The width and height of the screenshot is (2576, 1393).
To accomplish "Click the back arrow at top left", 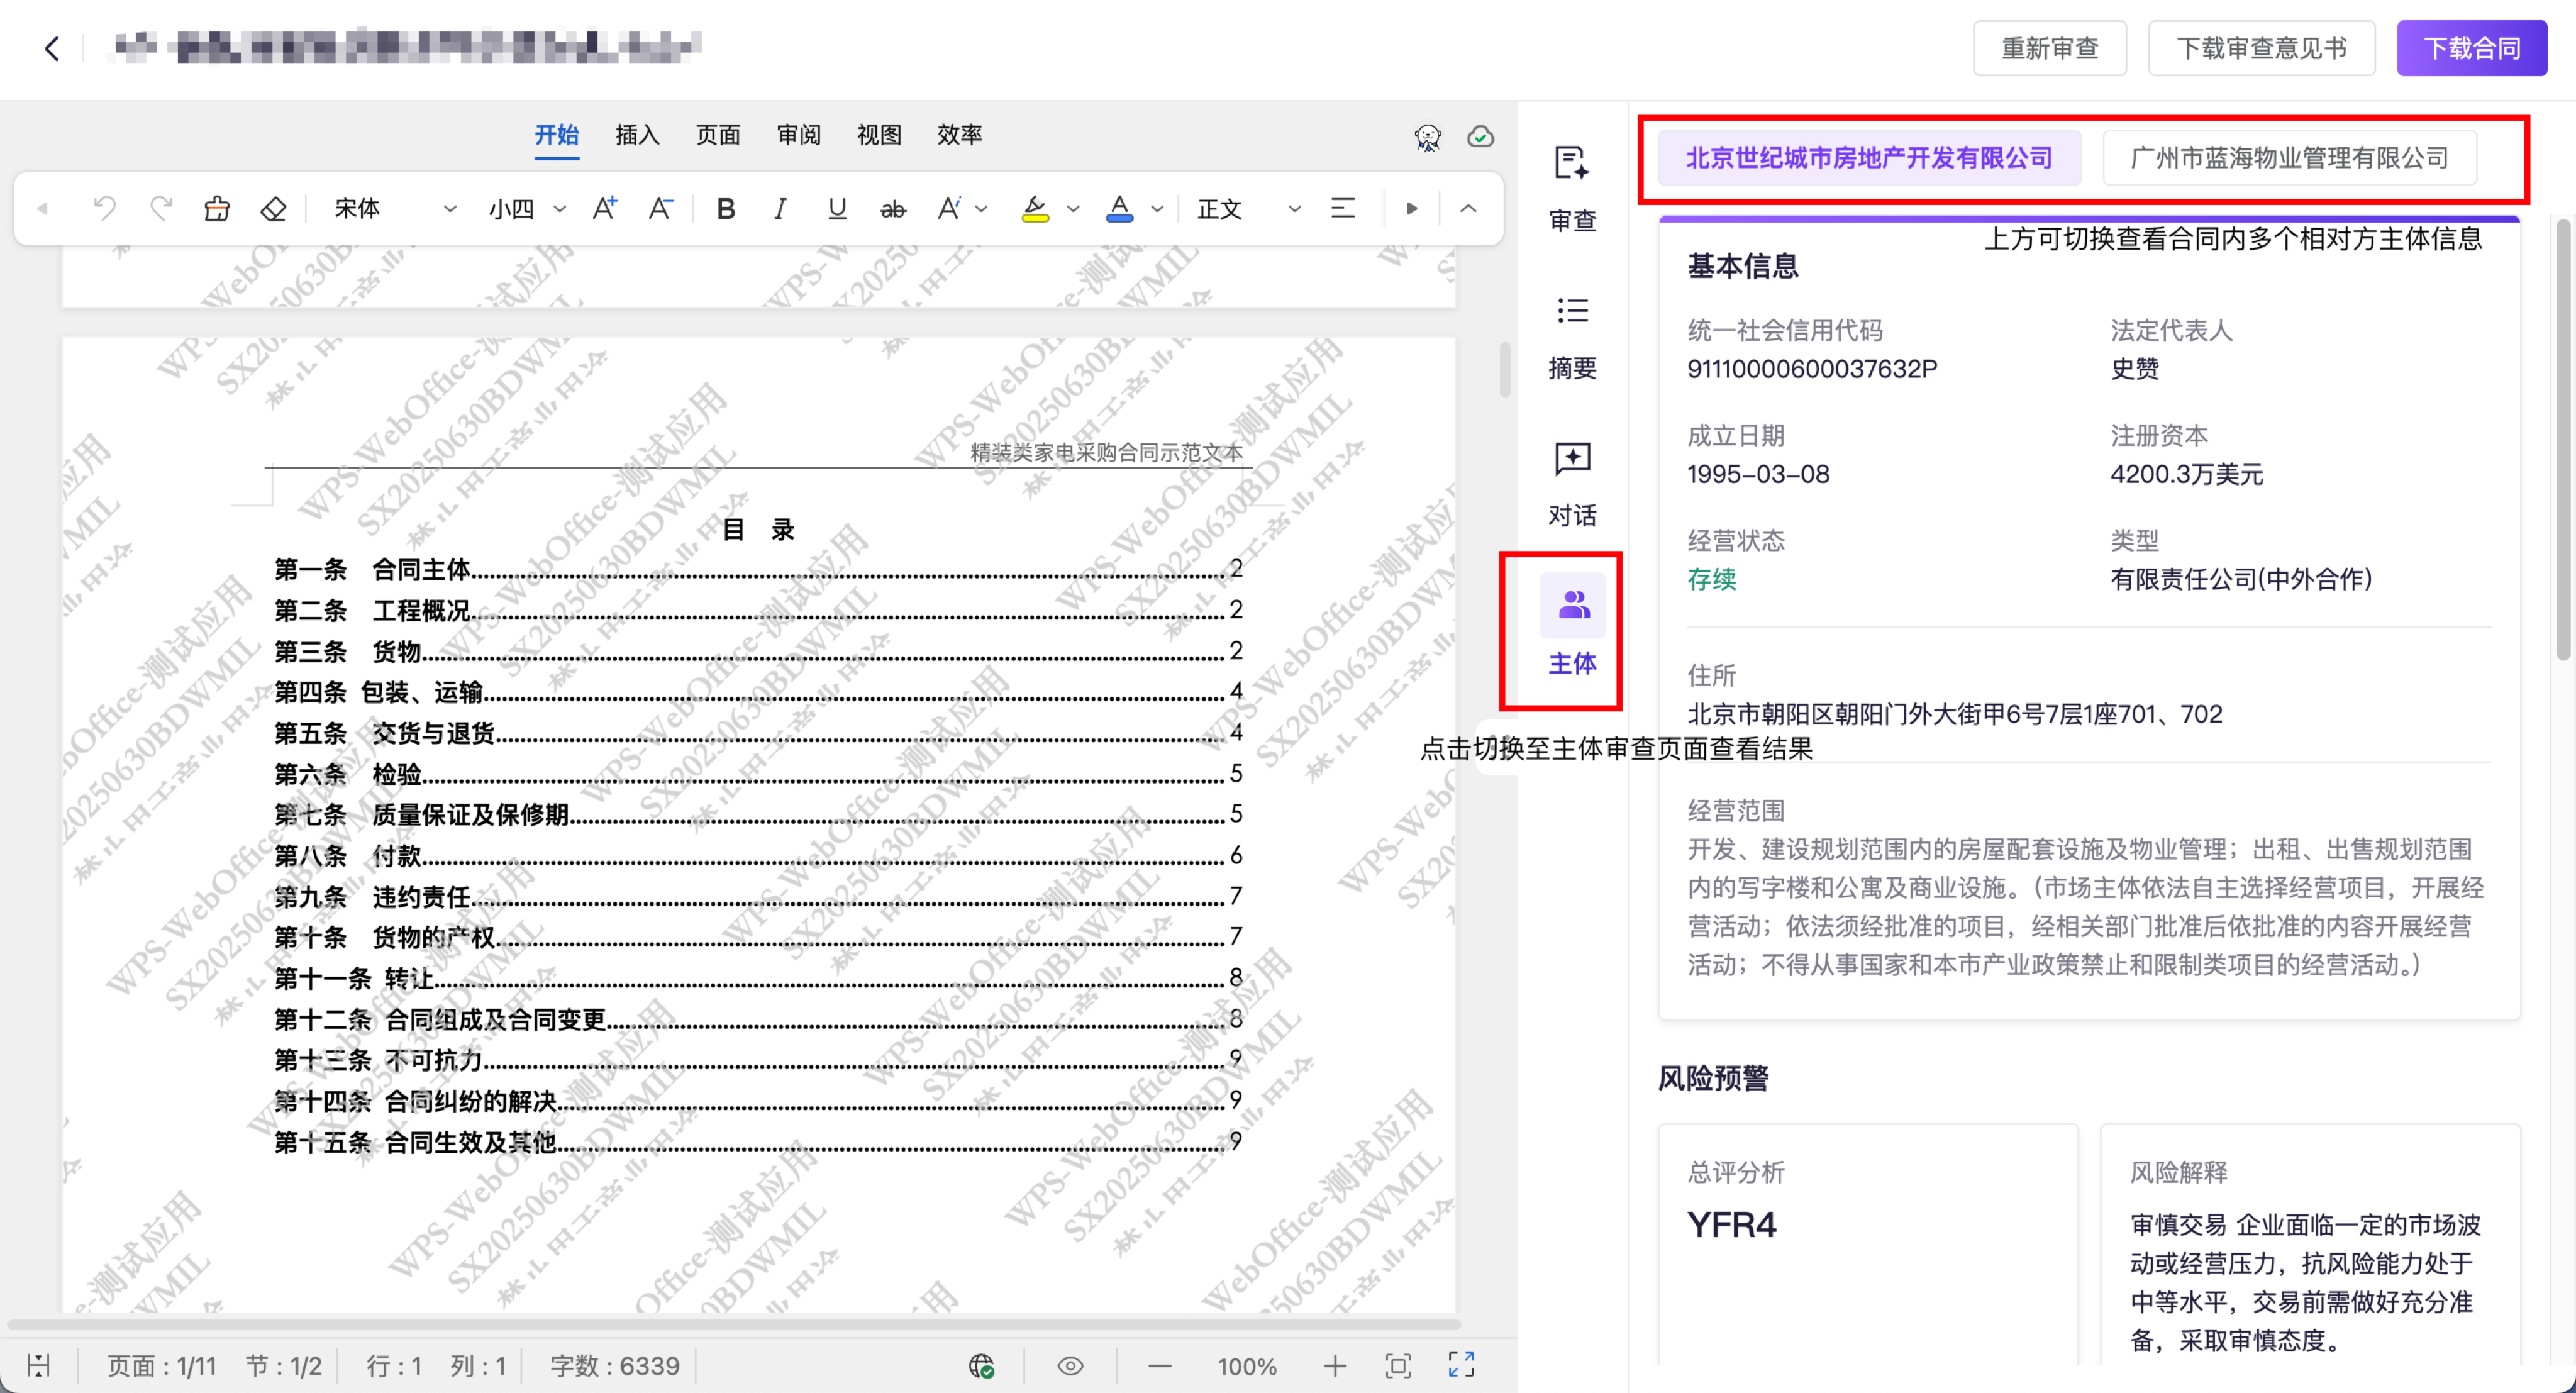I will tap(52, 48).
